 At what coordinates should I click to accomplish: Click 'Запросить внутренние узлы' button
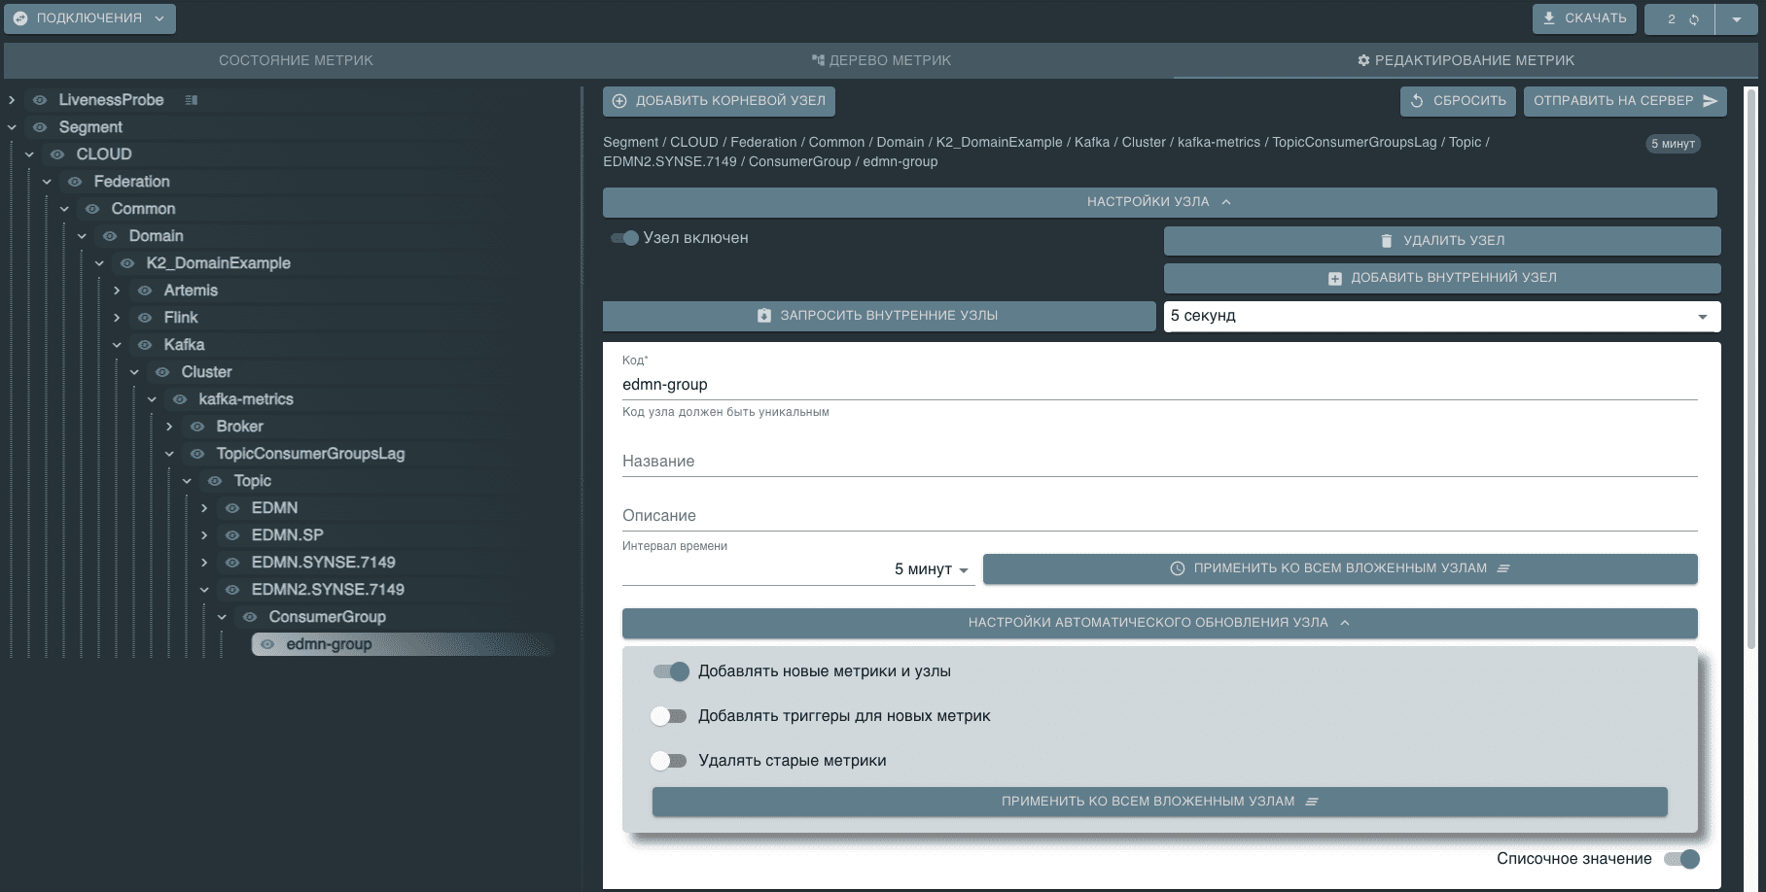pos(879,316)
